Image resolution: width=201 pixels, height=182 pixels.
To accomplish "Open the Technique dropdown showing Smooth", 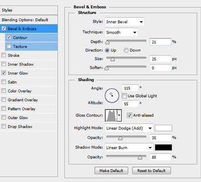I will point(121,32).
